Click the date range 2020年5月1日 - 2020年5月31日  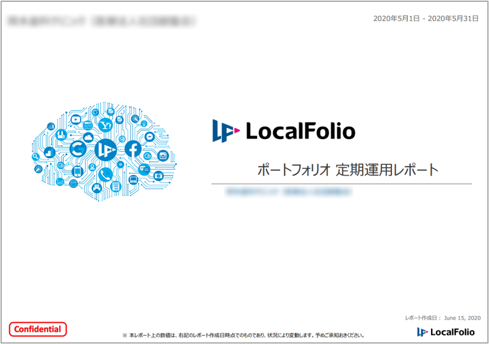coord(426,19)
